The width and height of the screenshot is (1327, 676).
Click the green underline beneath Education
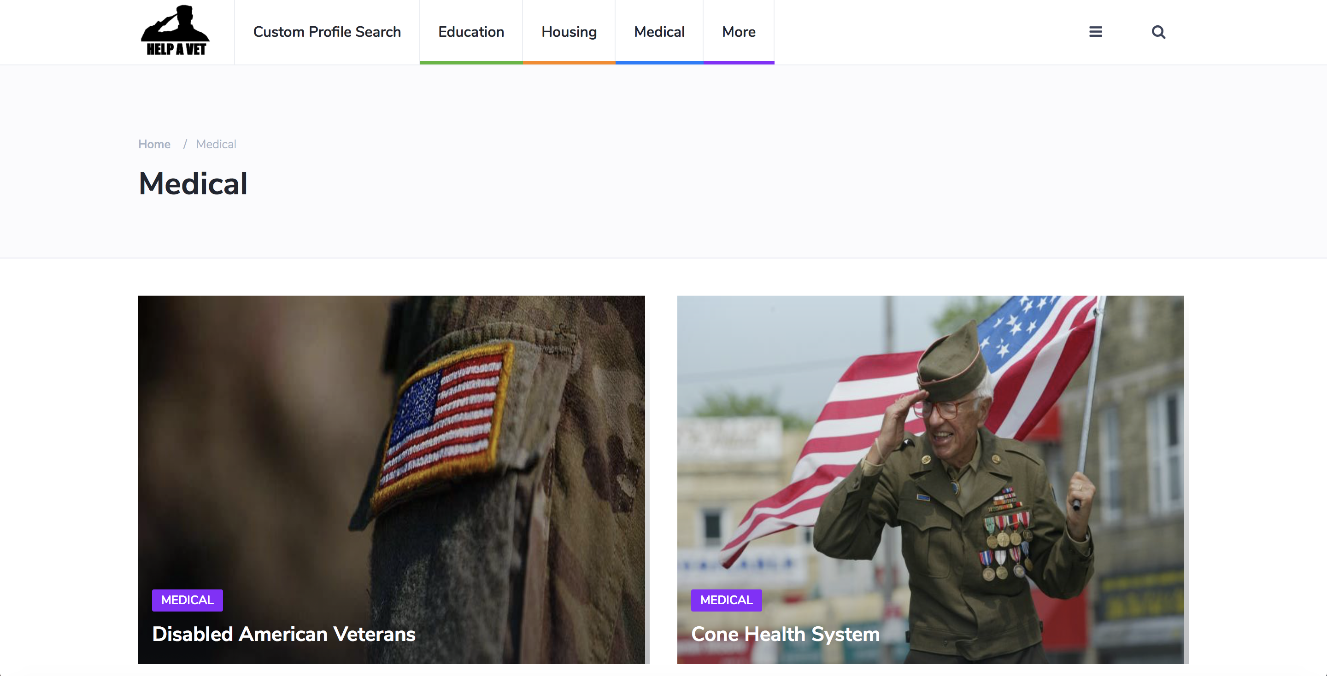pos(471,62)
